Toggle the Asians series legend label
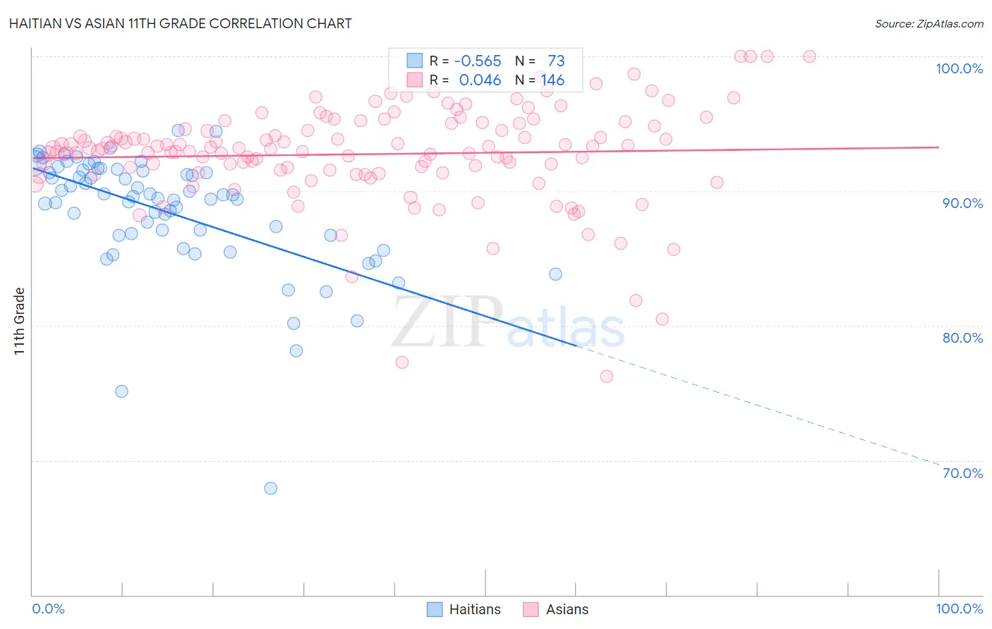Image resolution: width=992 pixels, height=629 pixels. tap(567, 609)
